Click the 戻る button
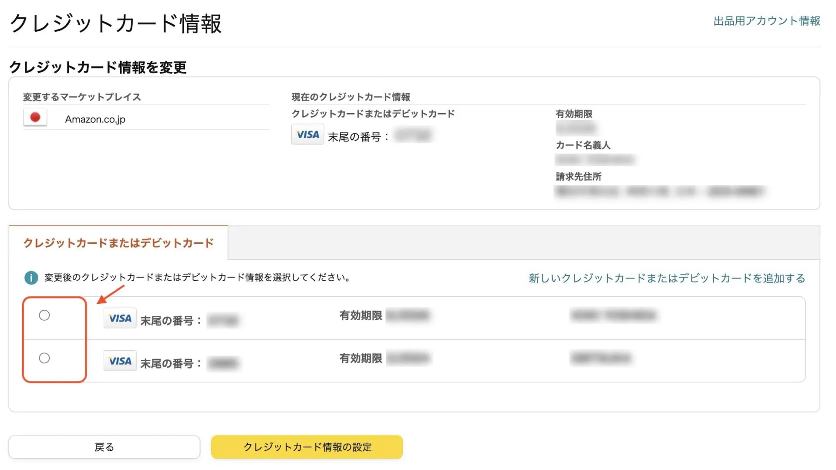 click(x=104, y=446)
